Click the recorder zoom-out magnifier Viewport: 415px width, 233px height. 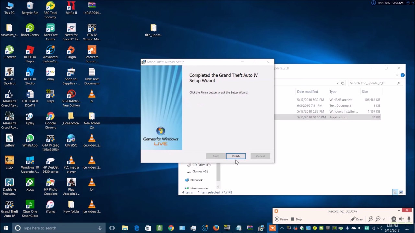tap(378, 219)
